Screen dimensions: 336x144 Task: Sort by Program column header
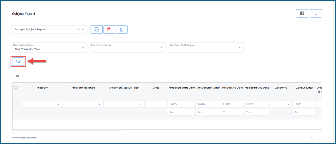coord(42,88)
